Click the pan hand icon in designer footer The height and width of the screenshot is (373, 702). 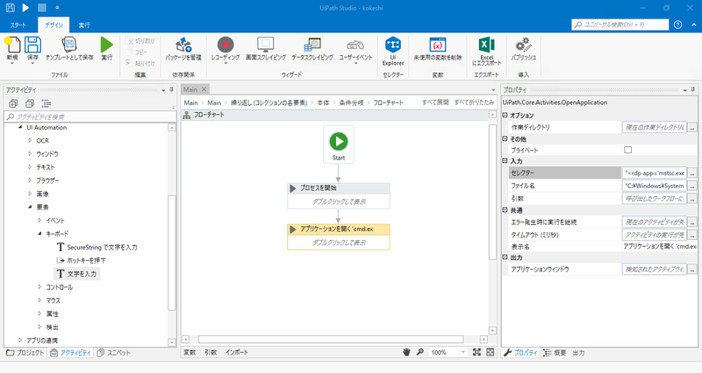click(406, 352)
